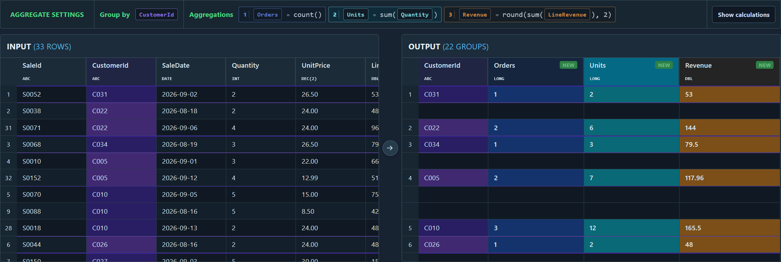Click Input CustomerId cell in row S0070

click(121, 195)
